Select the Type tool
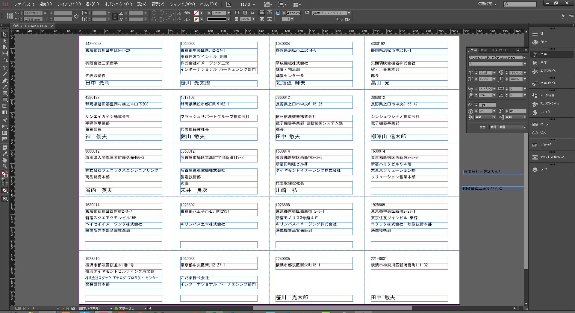 (4, 68)
